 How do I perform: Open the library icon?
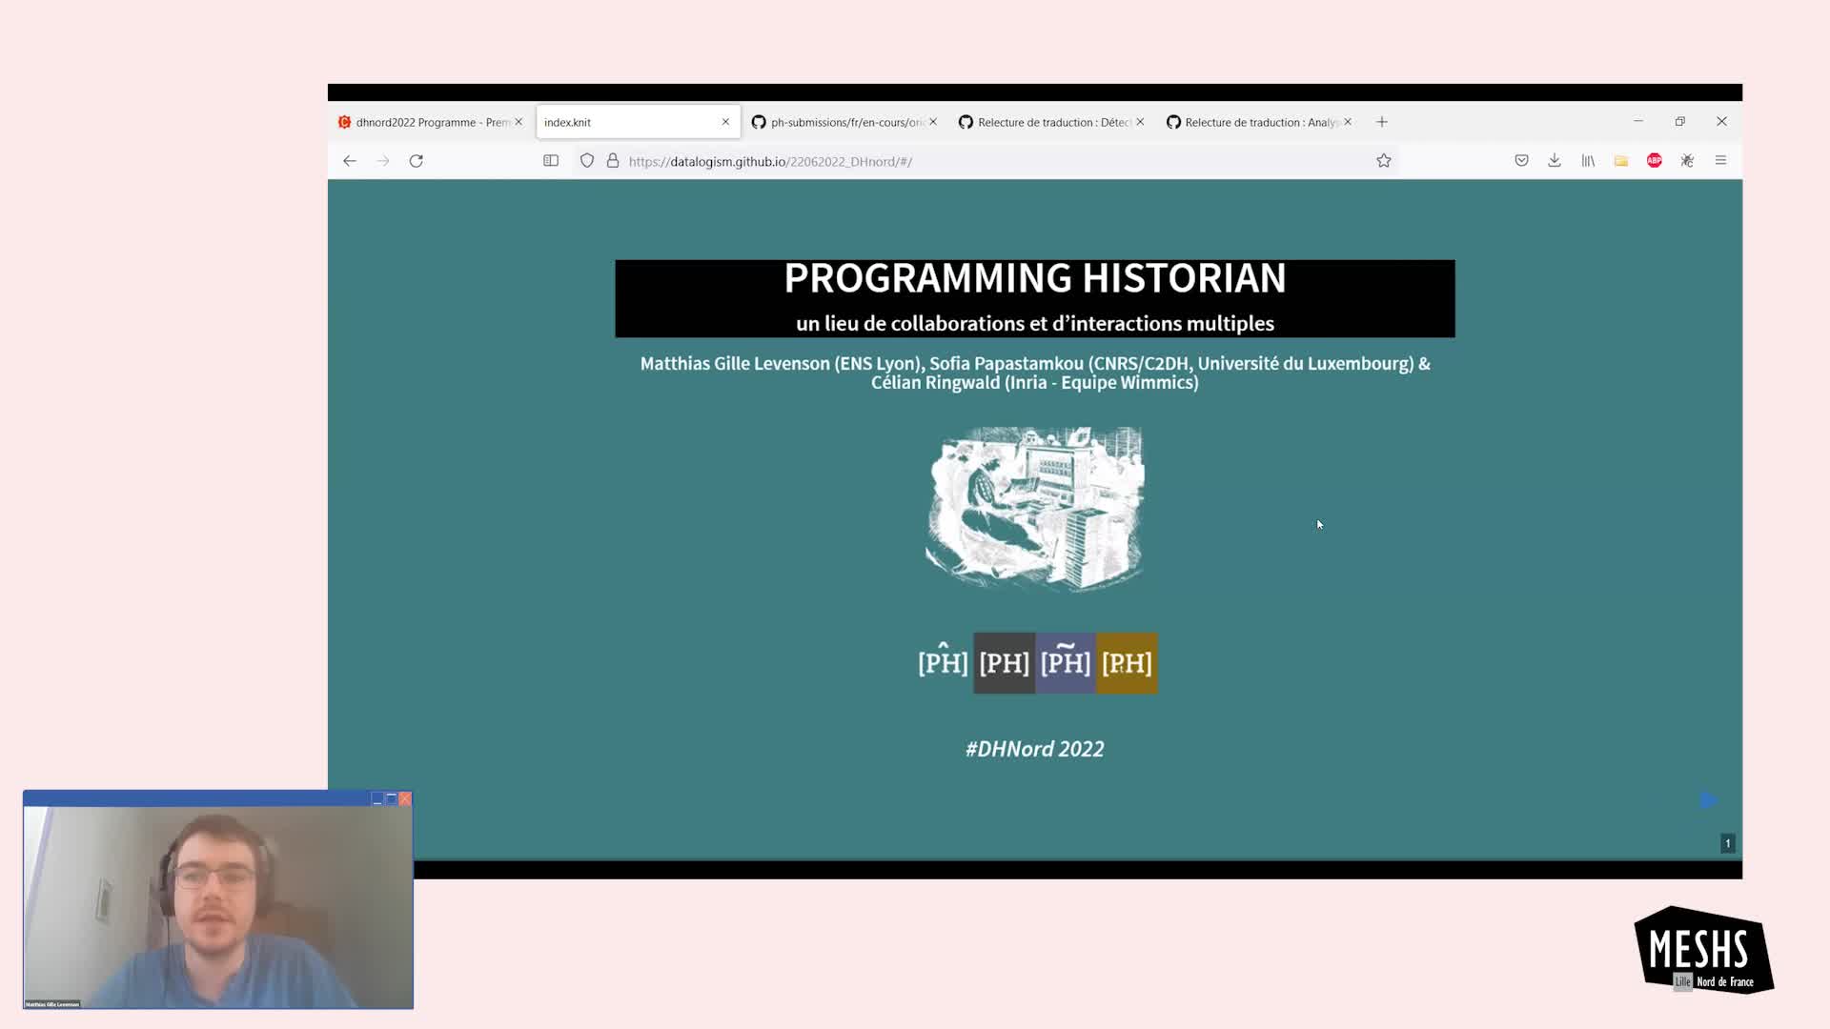1588,161
